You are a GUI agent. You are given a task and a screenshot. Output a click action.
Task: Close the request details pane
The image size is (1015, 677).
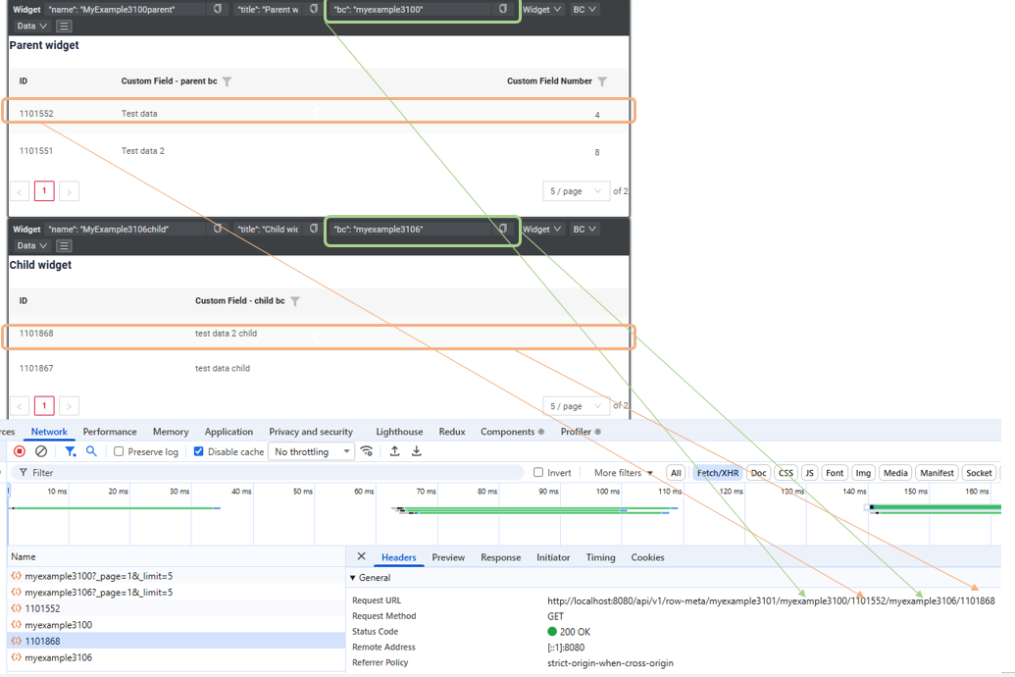361,557
